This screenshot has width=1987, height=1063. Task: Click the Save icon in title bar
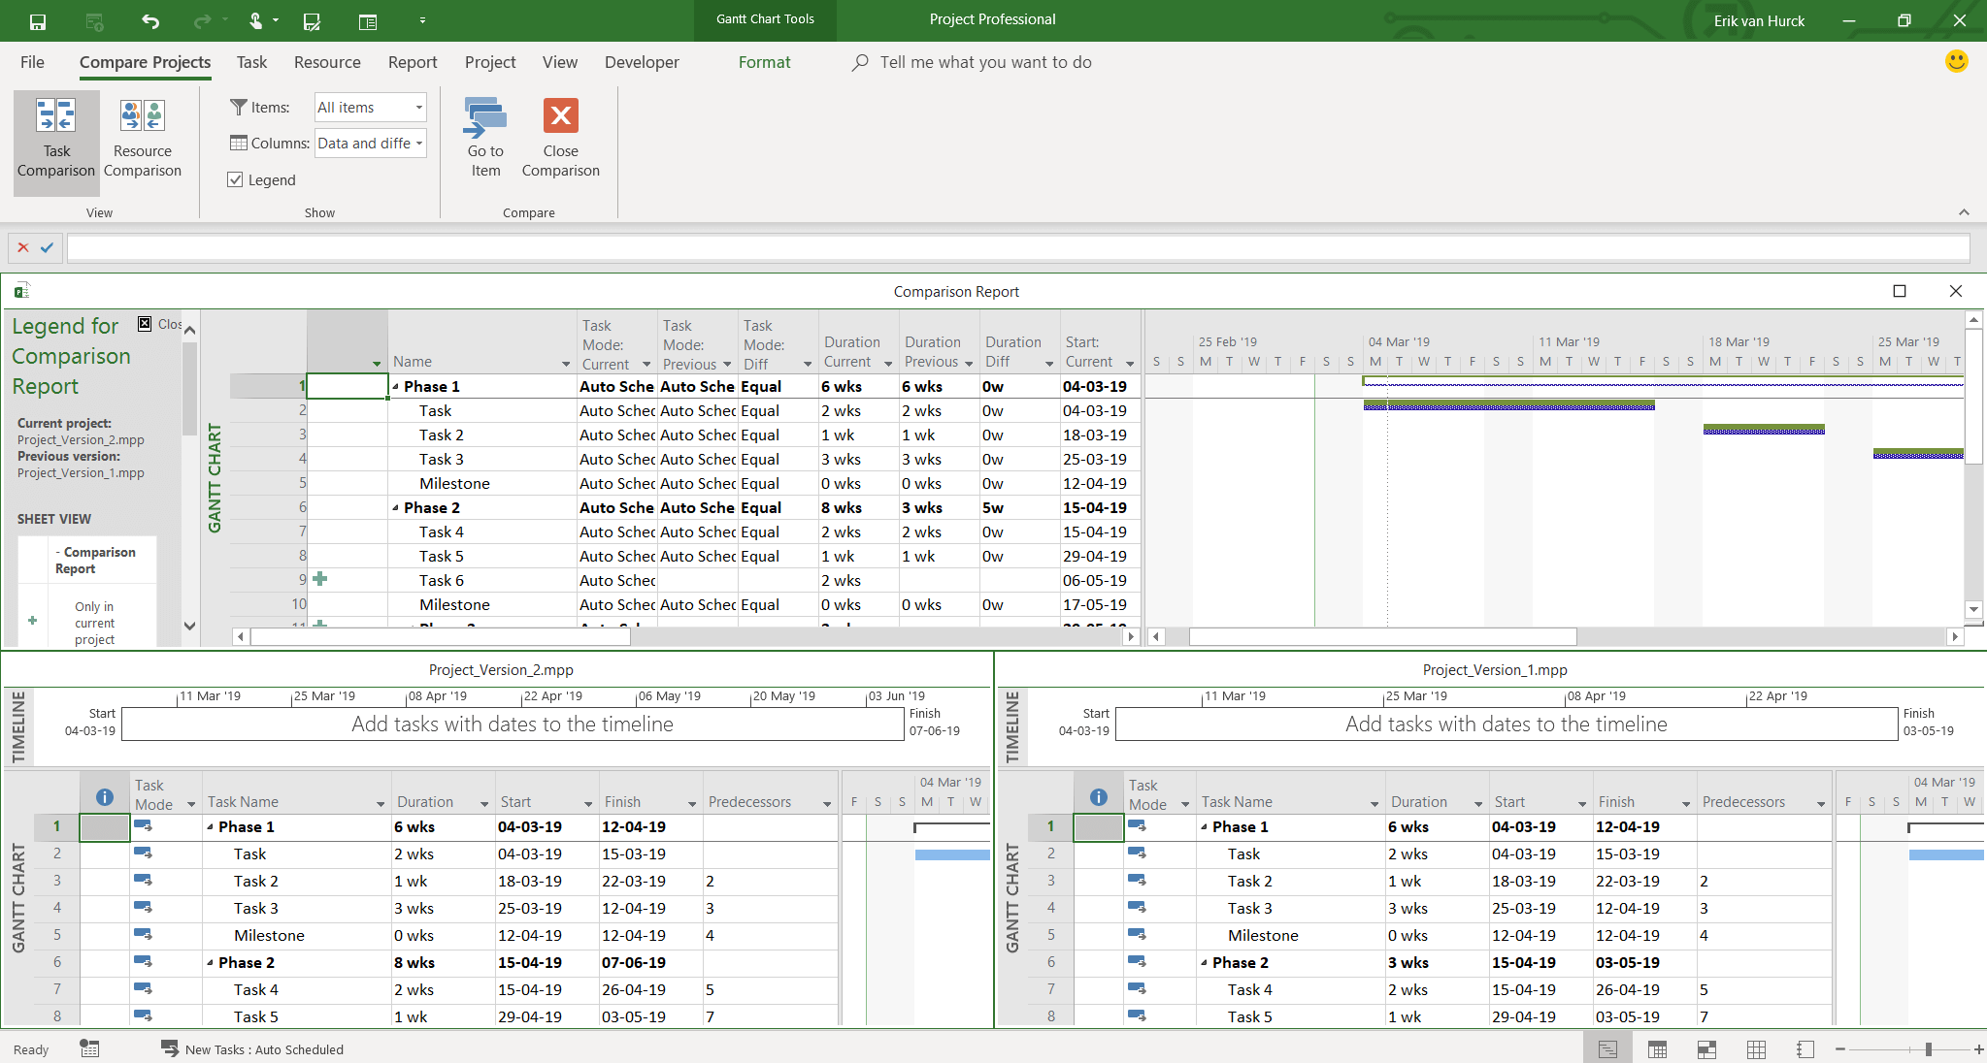pyautogui.click(x=38, y=20)
